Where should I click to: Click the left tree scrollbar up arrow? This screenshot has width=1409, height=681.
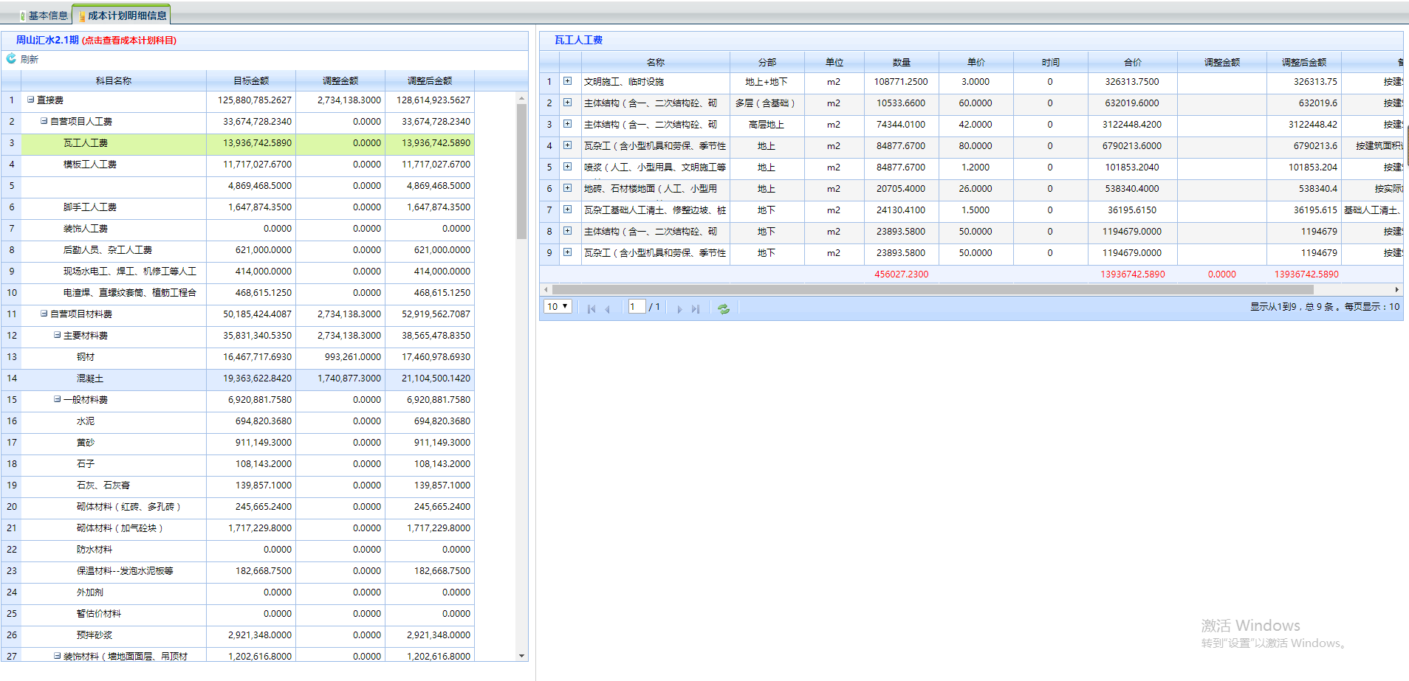pyautogui.click(x=521, y=98)
